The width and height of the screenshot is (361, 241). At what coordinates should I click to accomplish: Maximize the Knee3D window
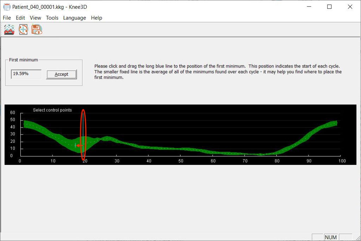[x=330, y=7]
